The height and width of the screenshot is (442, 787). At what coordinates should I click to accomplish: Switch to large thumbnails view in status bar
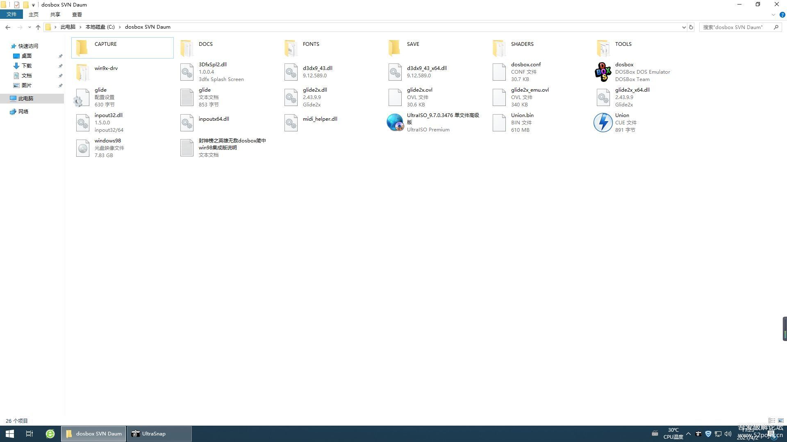tap(781, 420)
